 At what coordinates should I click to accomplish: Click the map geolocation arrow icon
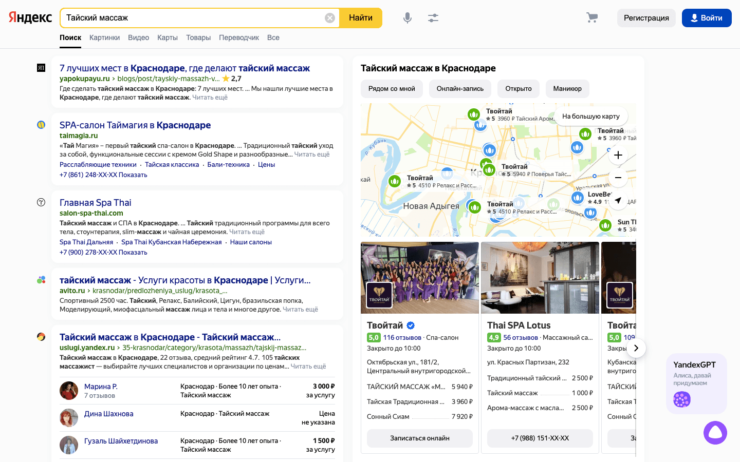point(618,200)
